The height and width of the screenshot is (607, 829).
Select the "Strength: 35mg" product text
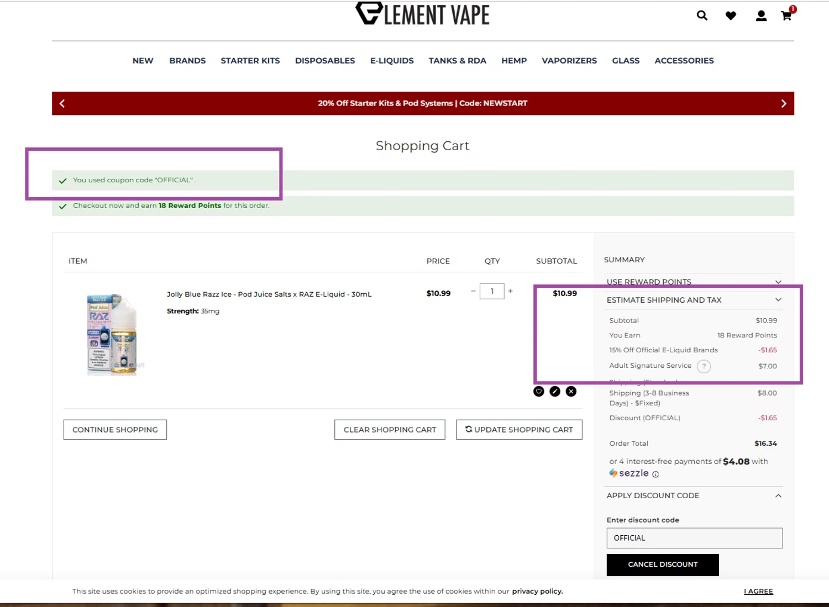pyautogui.click(x=193, y=312)
